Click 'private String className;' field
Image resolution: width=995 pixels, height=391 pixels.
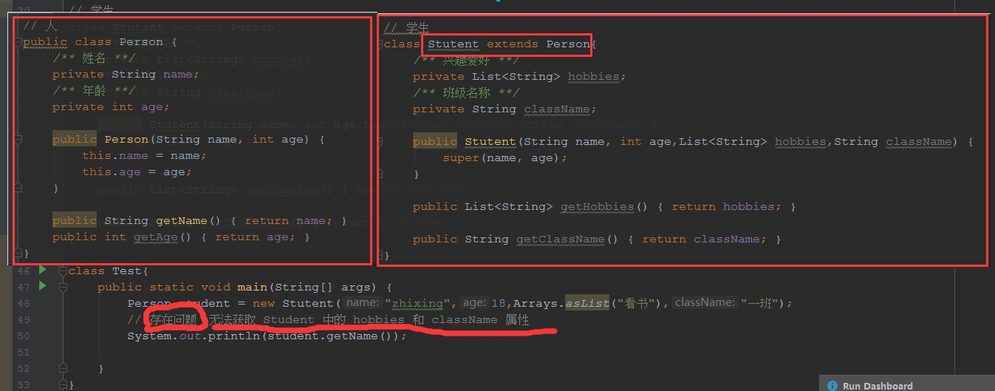coord(505,109)
